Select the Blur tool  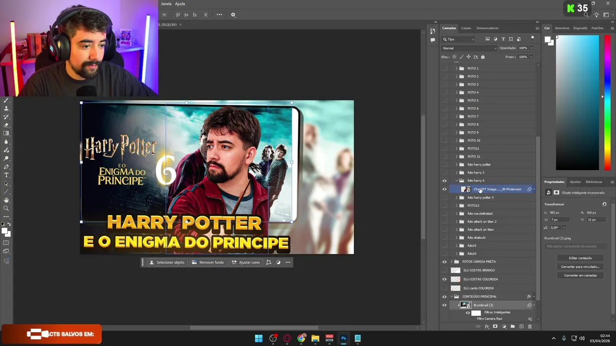click(x=6, y=142)
